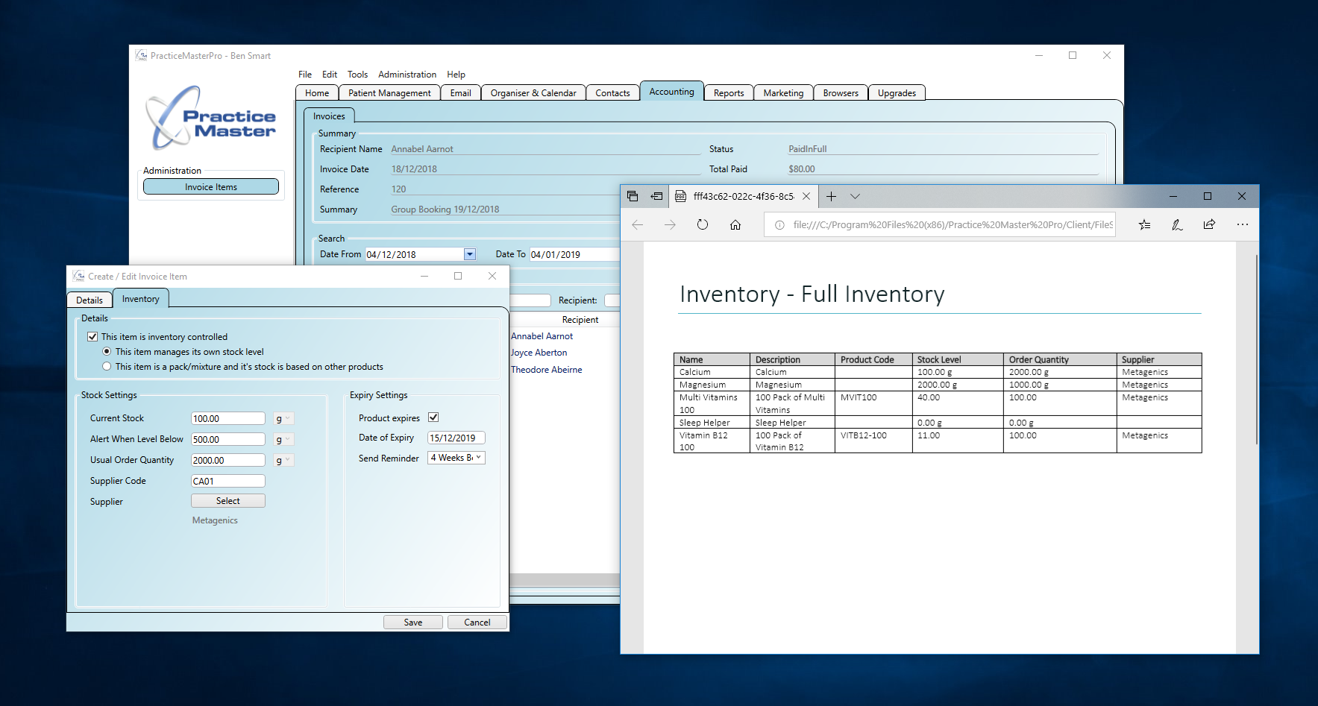Navigate back in the browser
This screenshot has width=1318, height=706.
click(x=637, y=224)
